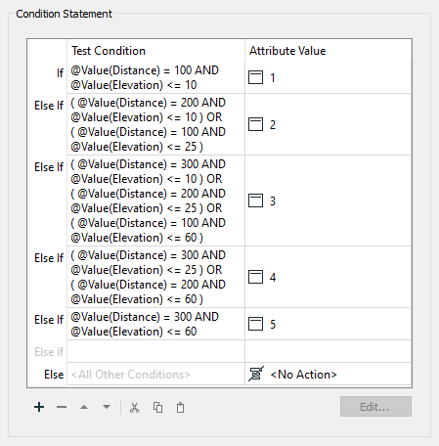Select the Else If condition for attribute value 4

(155, 277)
